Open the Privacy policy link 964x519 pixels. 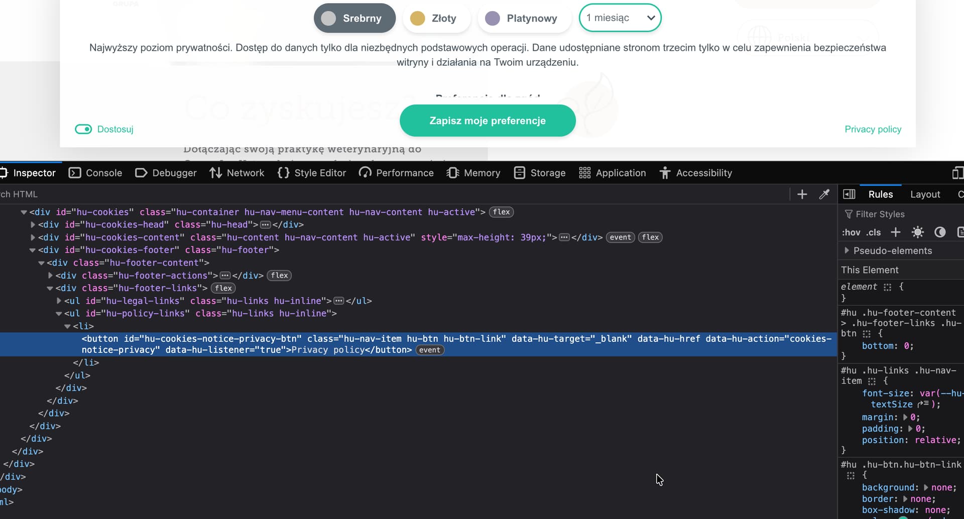873,129
